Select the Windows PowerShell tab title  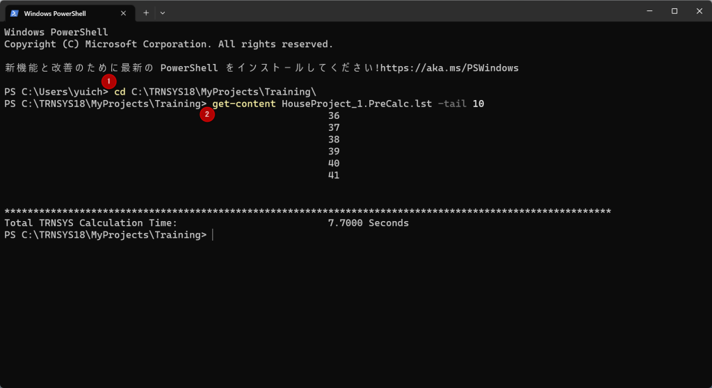[55, 13]
